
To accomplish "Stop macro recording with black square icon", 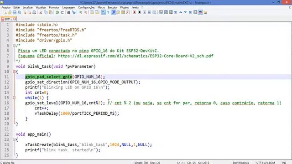I will point(140,12).
